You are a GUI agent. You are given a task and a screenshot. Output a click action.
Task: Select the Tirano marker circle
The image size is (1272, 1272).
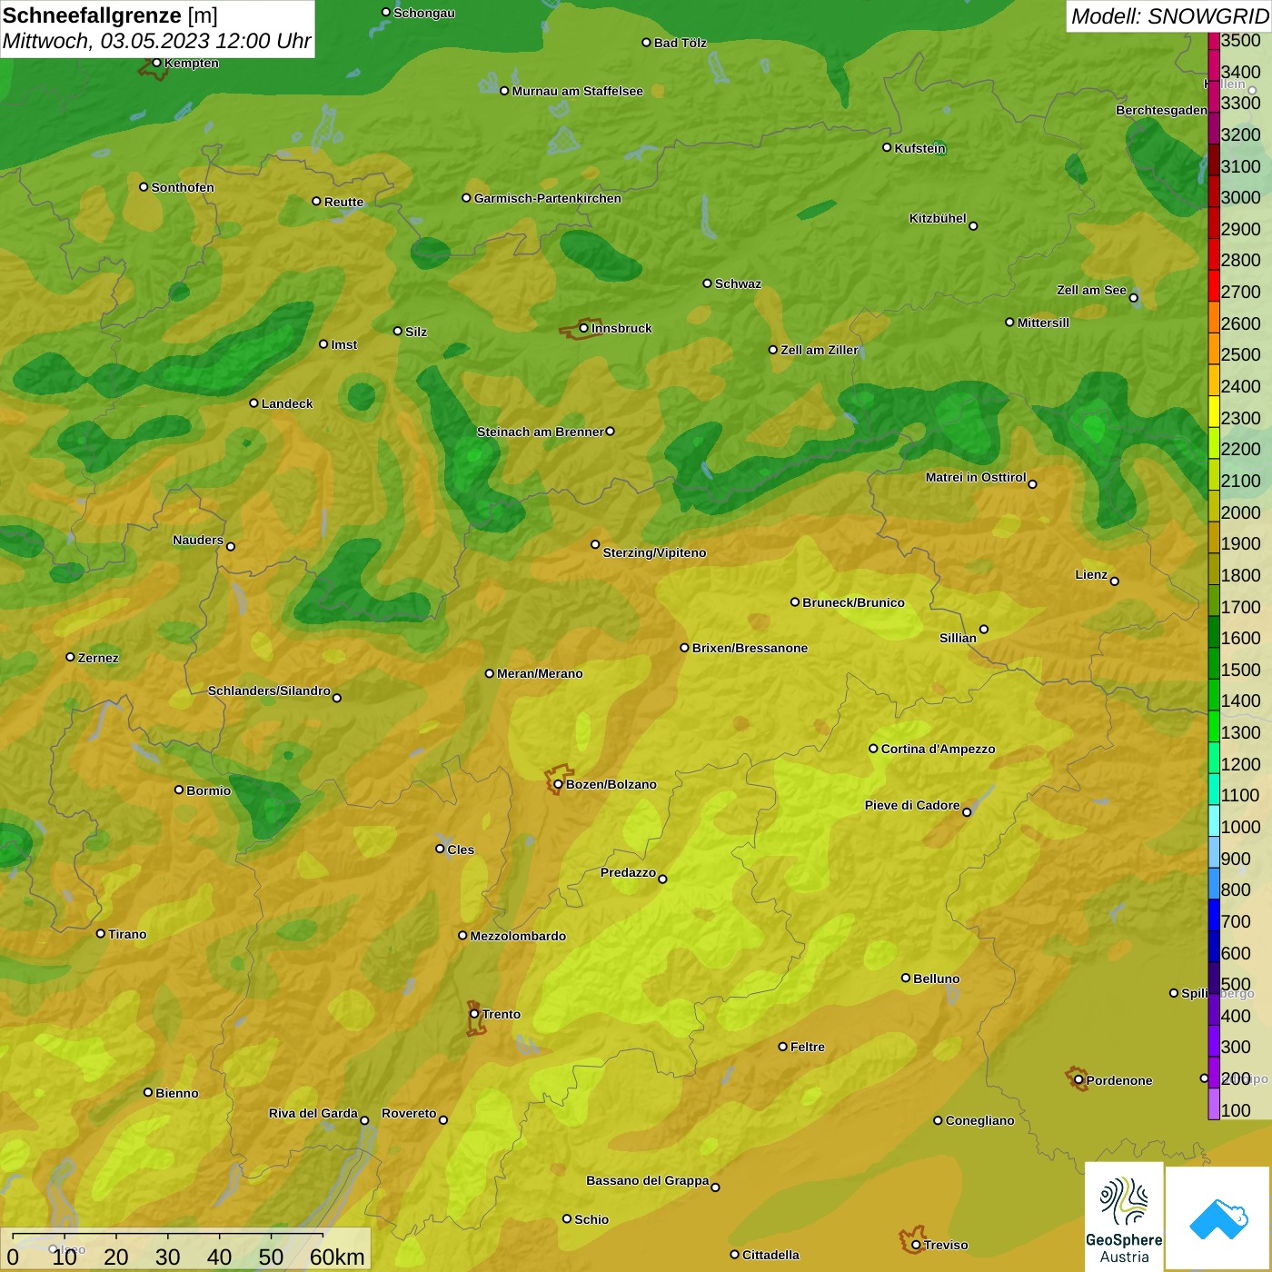[x=101, y=933]
